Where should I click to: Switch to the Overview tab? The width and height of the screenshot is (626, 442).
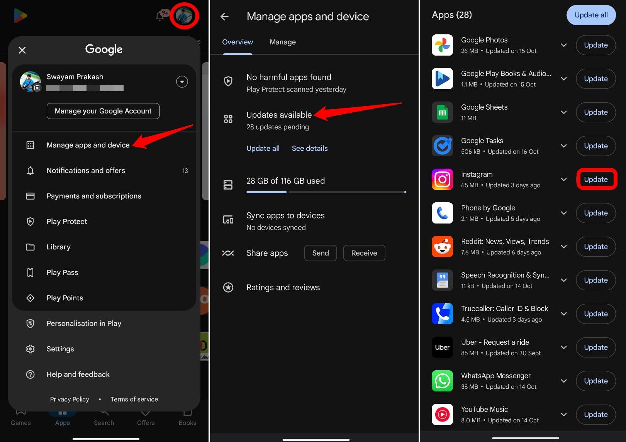(238, 42)
